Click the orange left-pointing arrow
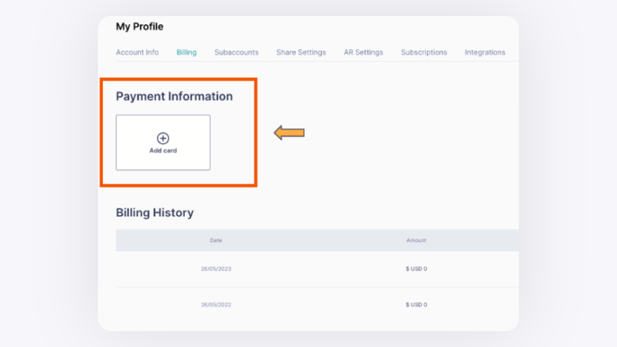This screenshot has width=617, height=347. click(x=289, y=133)
